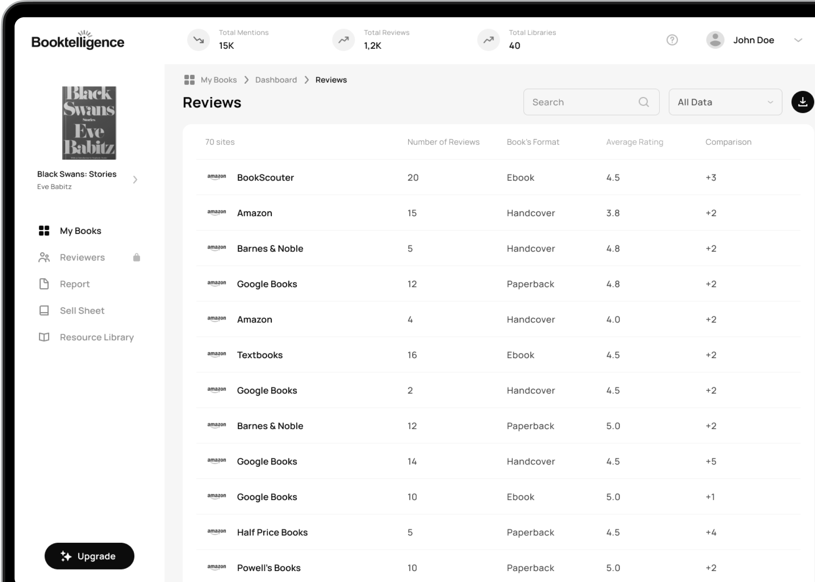Image resolution: width=815 pixels, height=582 pixels.
Task: Click the 20 reviews count for BookScouter
Action: coord(413,177)
